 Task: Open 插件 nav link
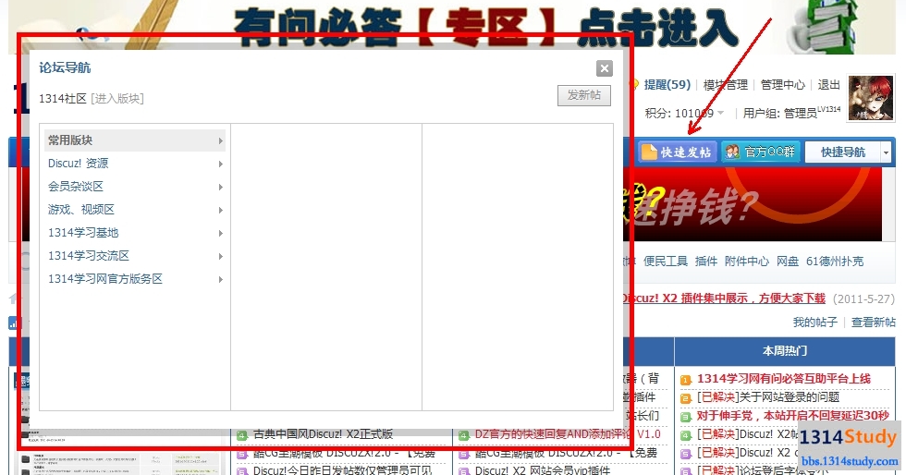tap(706, 262)
